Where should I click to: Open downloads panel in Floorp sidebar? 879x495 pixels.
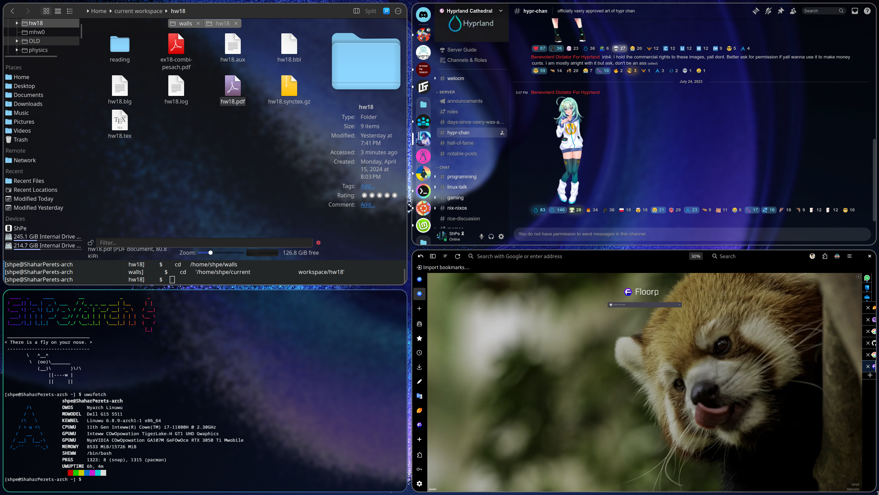click(419, 367)
